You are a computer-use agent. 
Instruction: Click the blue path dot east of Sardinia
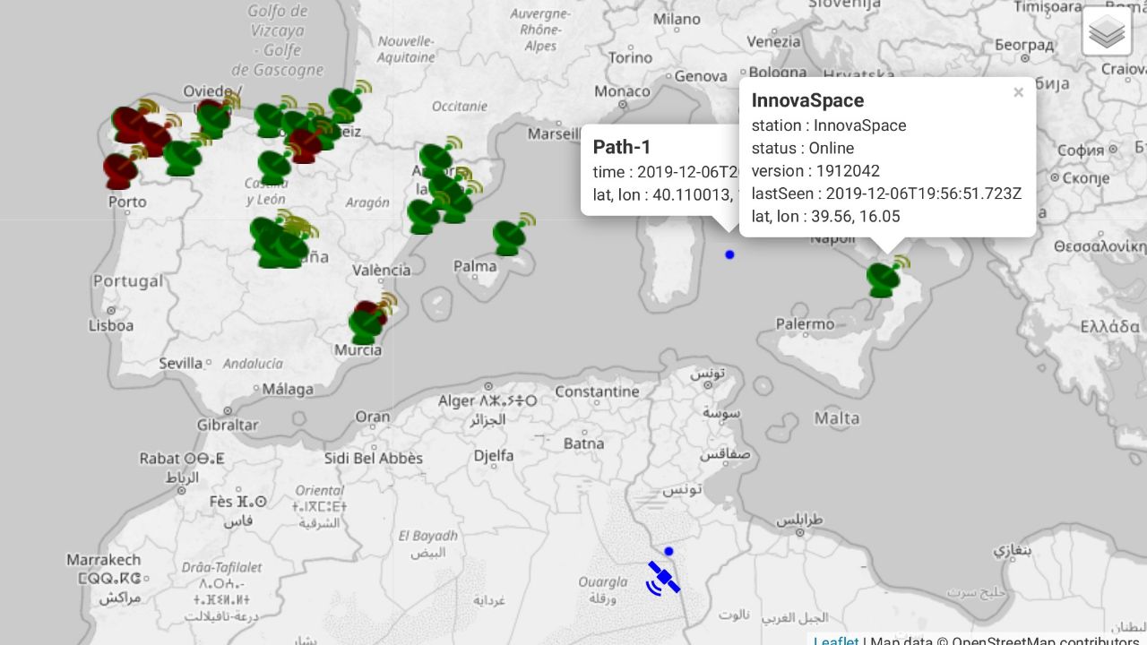(729, 255)
